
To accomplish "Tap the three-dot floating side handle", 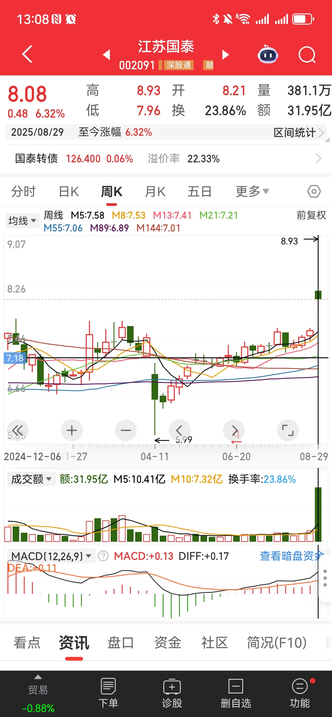I will pos(325,578).
